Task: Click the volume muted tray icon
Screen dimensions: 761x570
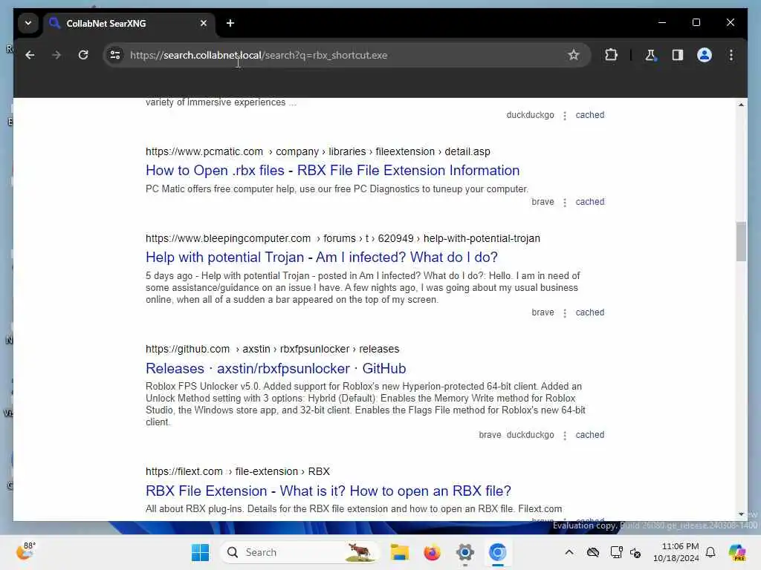Action: (x=635, y=552)
